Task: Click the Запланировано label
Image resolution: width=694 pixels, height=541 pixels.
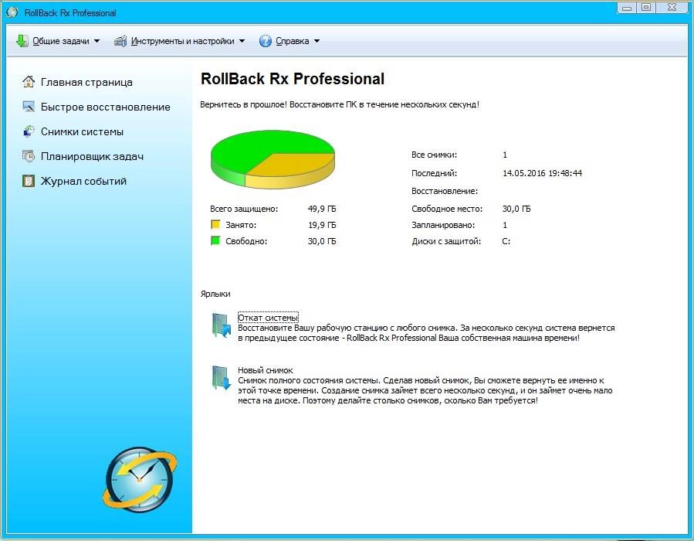Action: (x=443, y=225)
